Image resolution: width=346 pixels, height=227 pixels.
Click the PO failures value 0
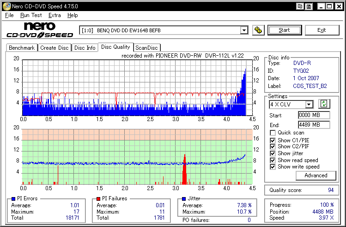point(249,220)
